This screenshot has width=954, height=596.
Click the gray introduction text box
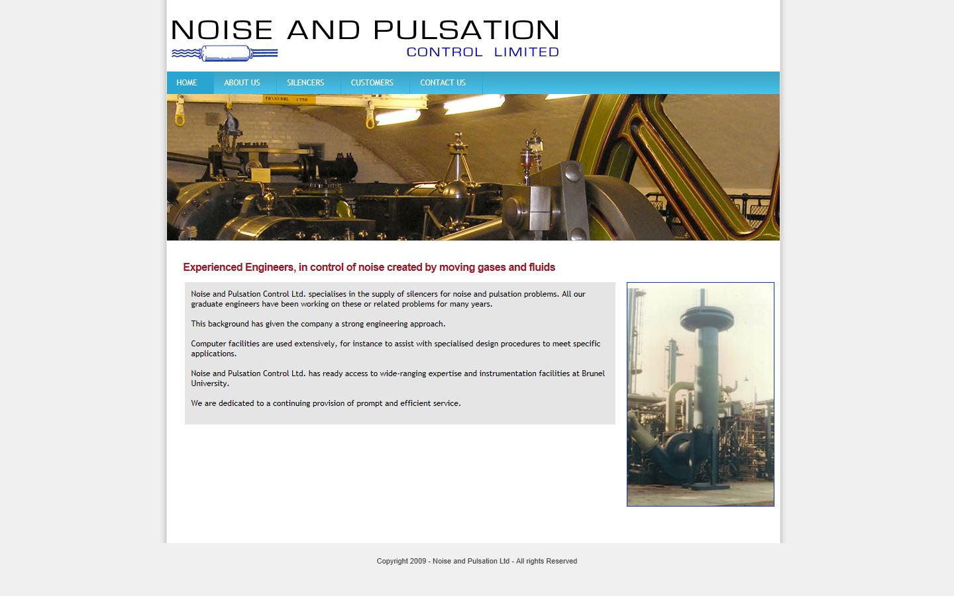click(399, 353)
